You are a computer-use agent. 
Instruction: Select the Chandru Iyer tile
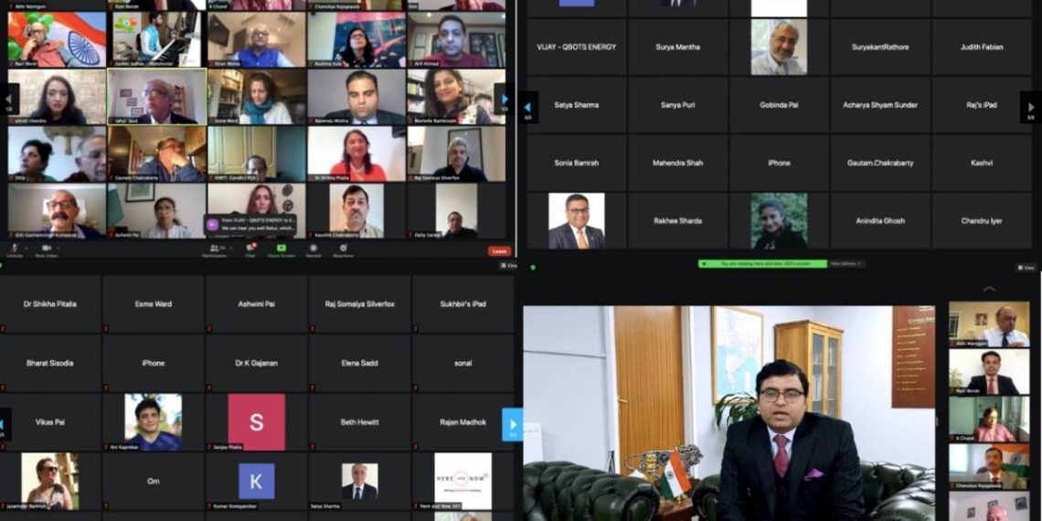tap(982, 220)
